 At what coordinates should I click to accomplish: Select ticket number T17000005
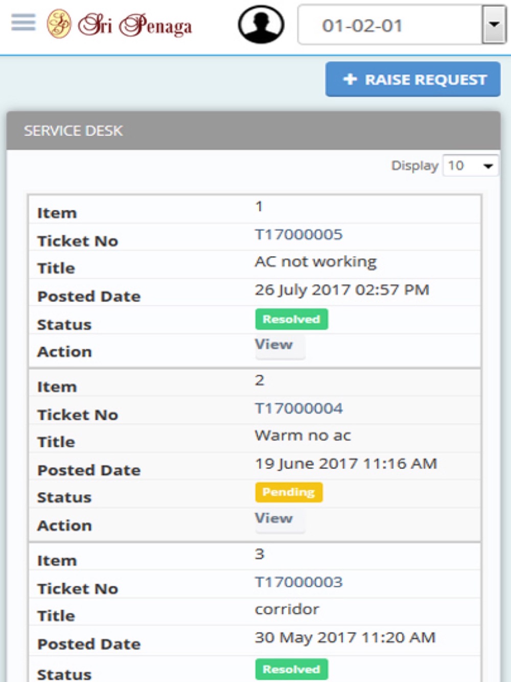click(299, 235)
